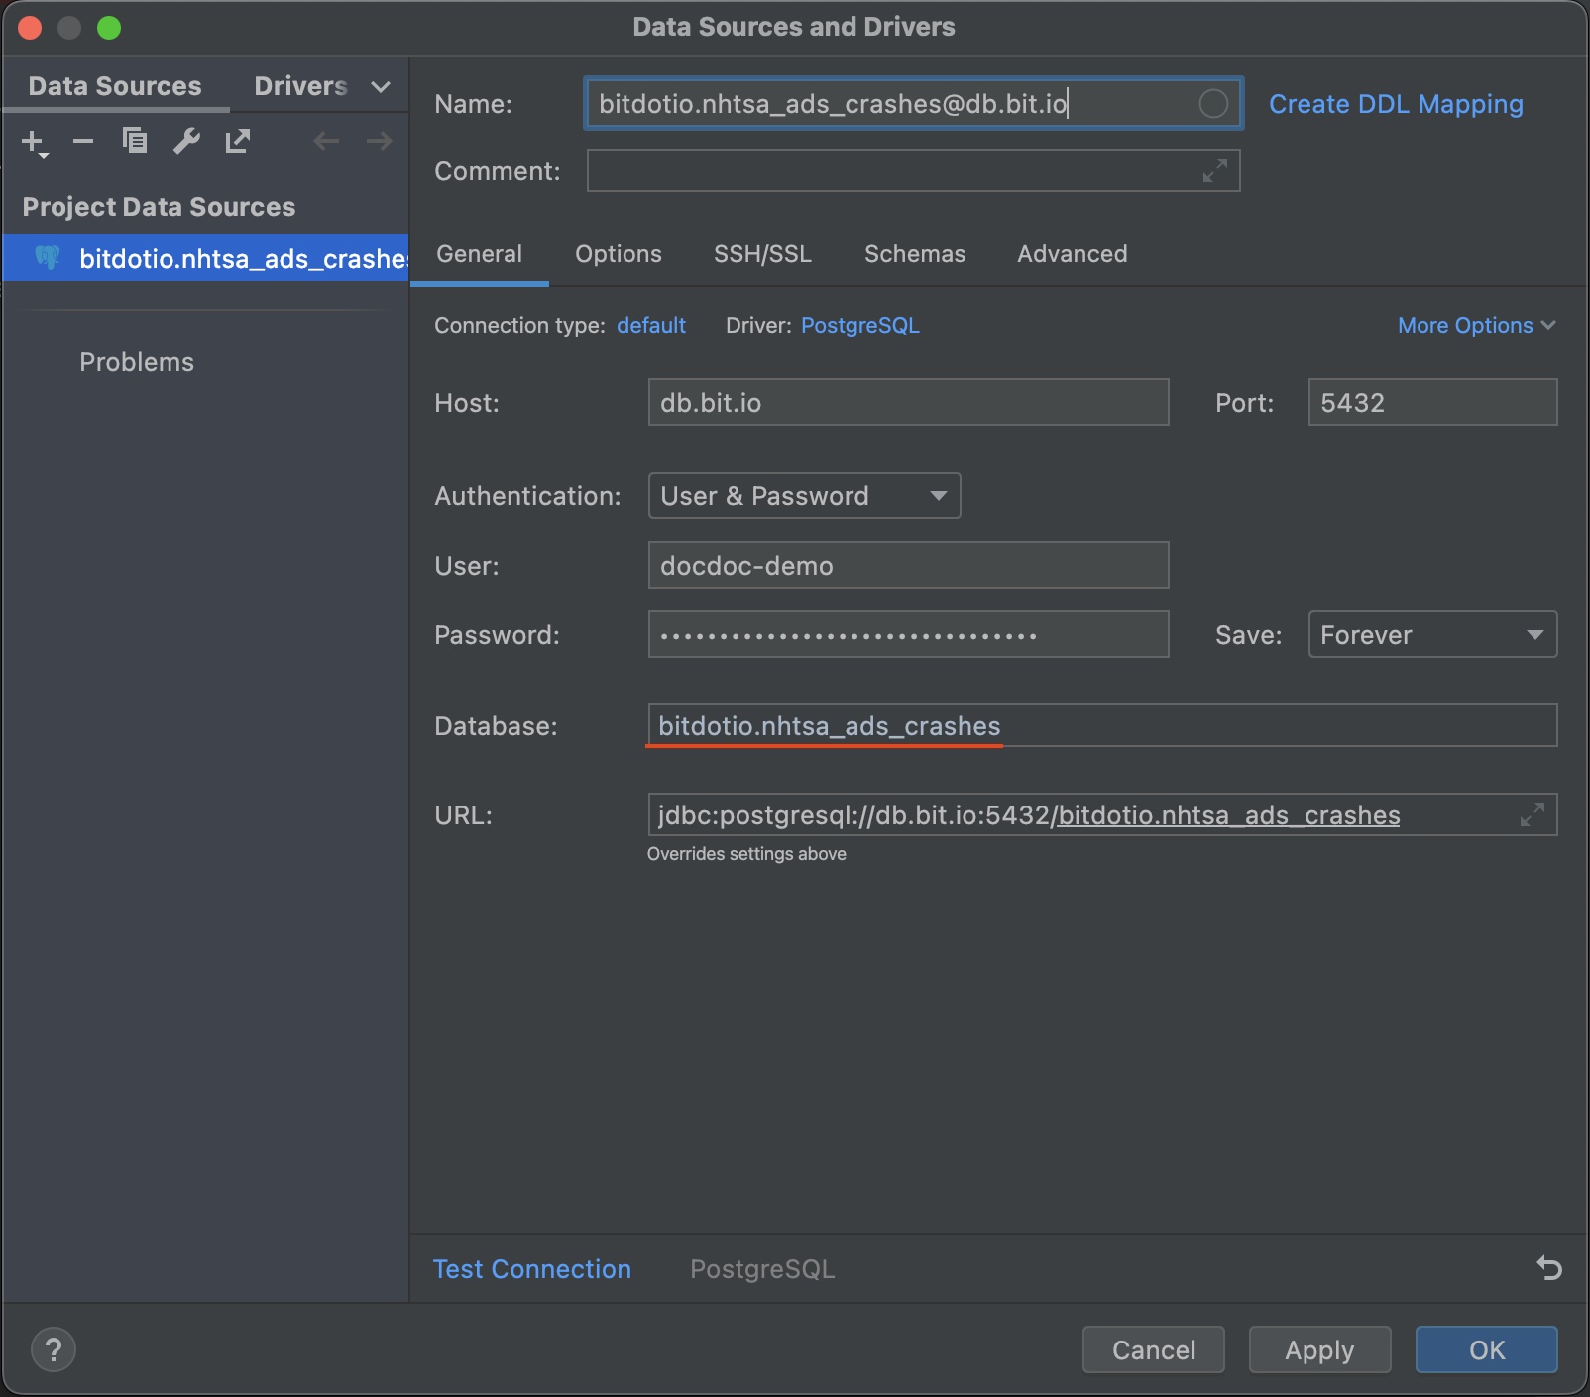The width and height of the screenshot is (1590, 1397).
Task: Click the PostgreSQL driver link
Action: (860, 325)
